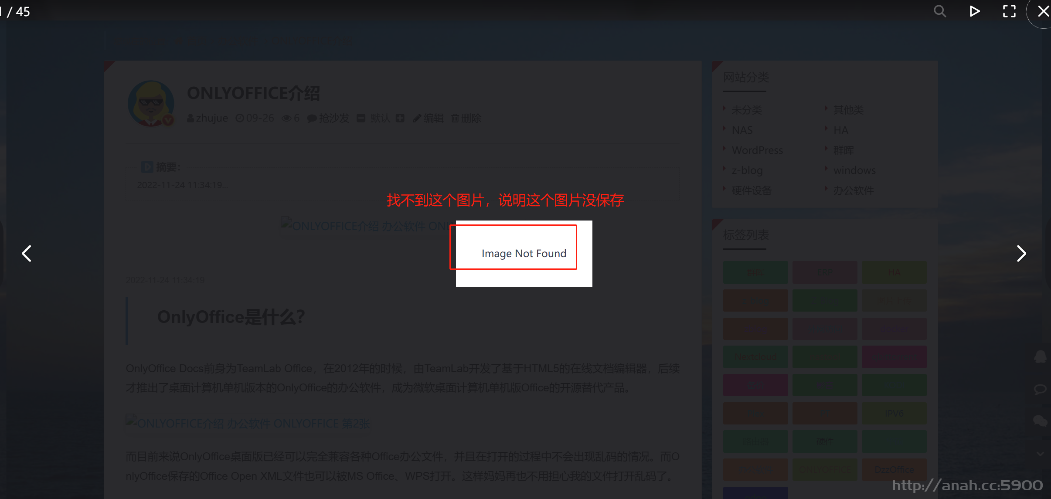The width and height of the screenshot is (1051, 499).
Task: Click the OnlyOffice是什么? heading
Action: 231,317
